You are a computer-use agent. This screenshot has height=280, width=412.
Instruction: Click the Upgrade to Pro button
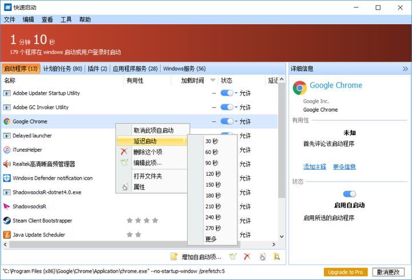(346, 271)
